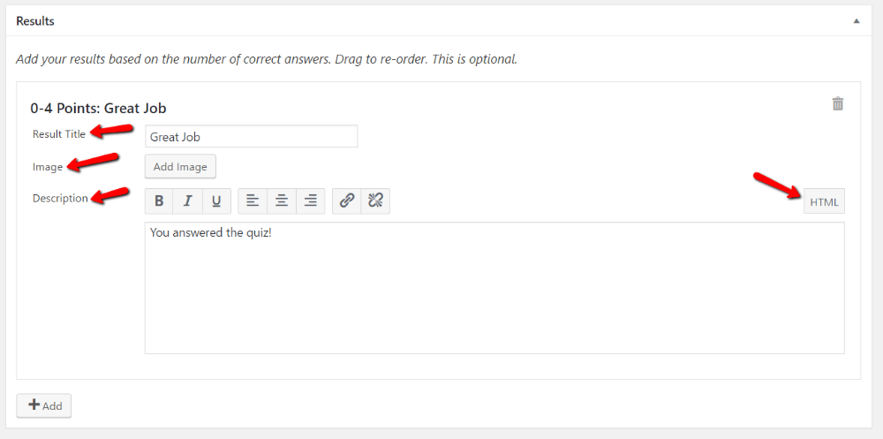Align description text to the left
Image resolution: width=883 pixels, height=439 pixels.
click(x=253, y=201)
